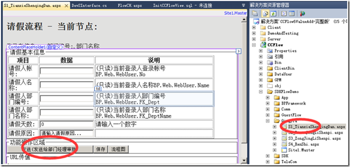Select the S1_TianxieShenqingDan.aspx tree file
Screen dimensions: 350x167
[x=316, y=126]
